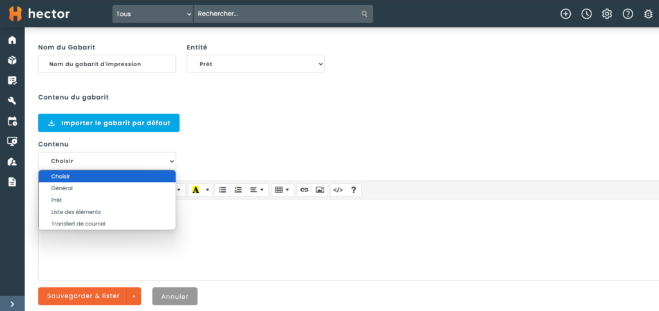Click the bug report icon in header
The width and height of the screenshot is (659, 311).
coord(648,14)
